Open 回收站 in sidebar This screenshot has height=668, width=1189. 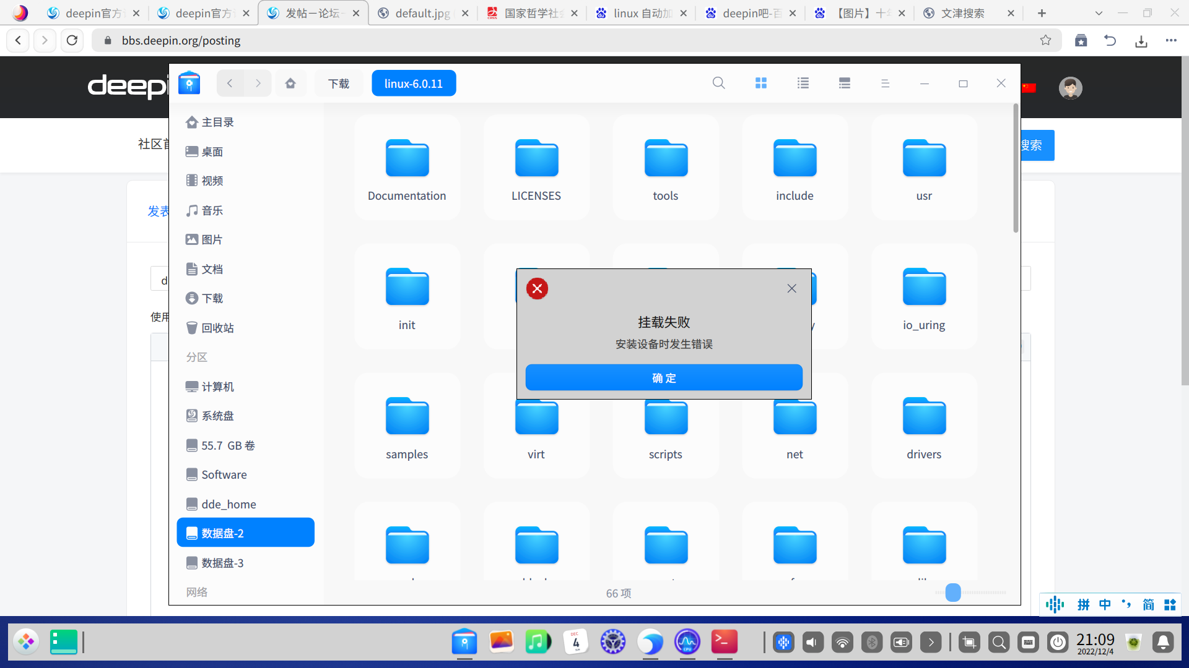[x=217, y=328]
